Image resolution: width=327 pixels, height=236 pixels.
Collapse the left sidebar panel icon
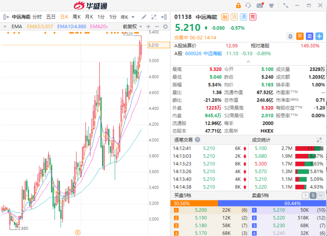pos(6,17)
